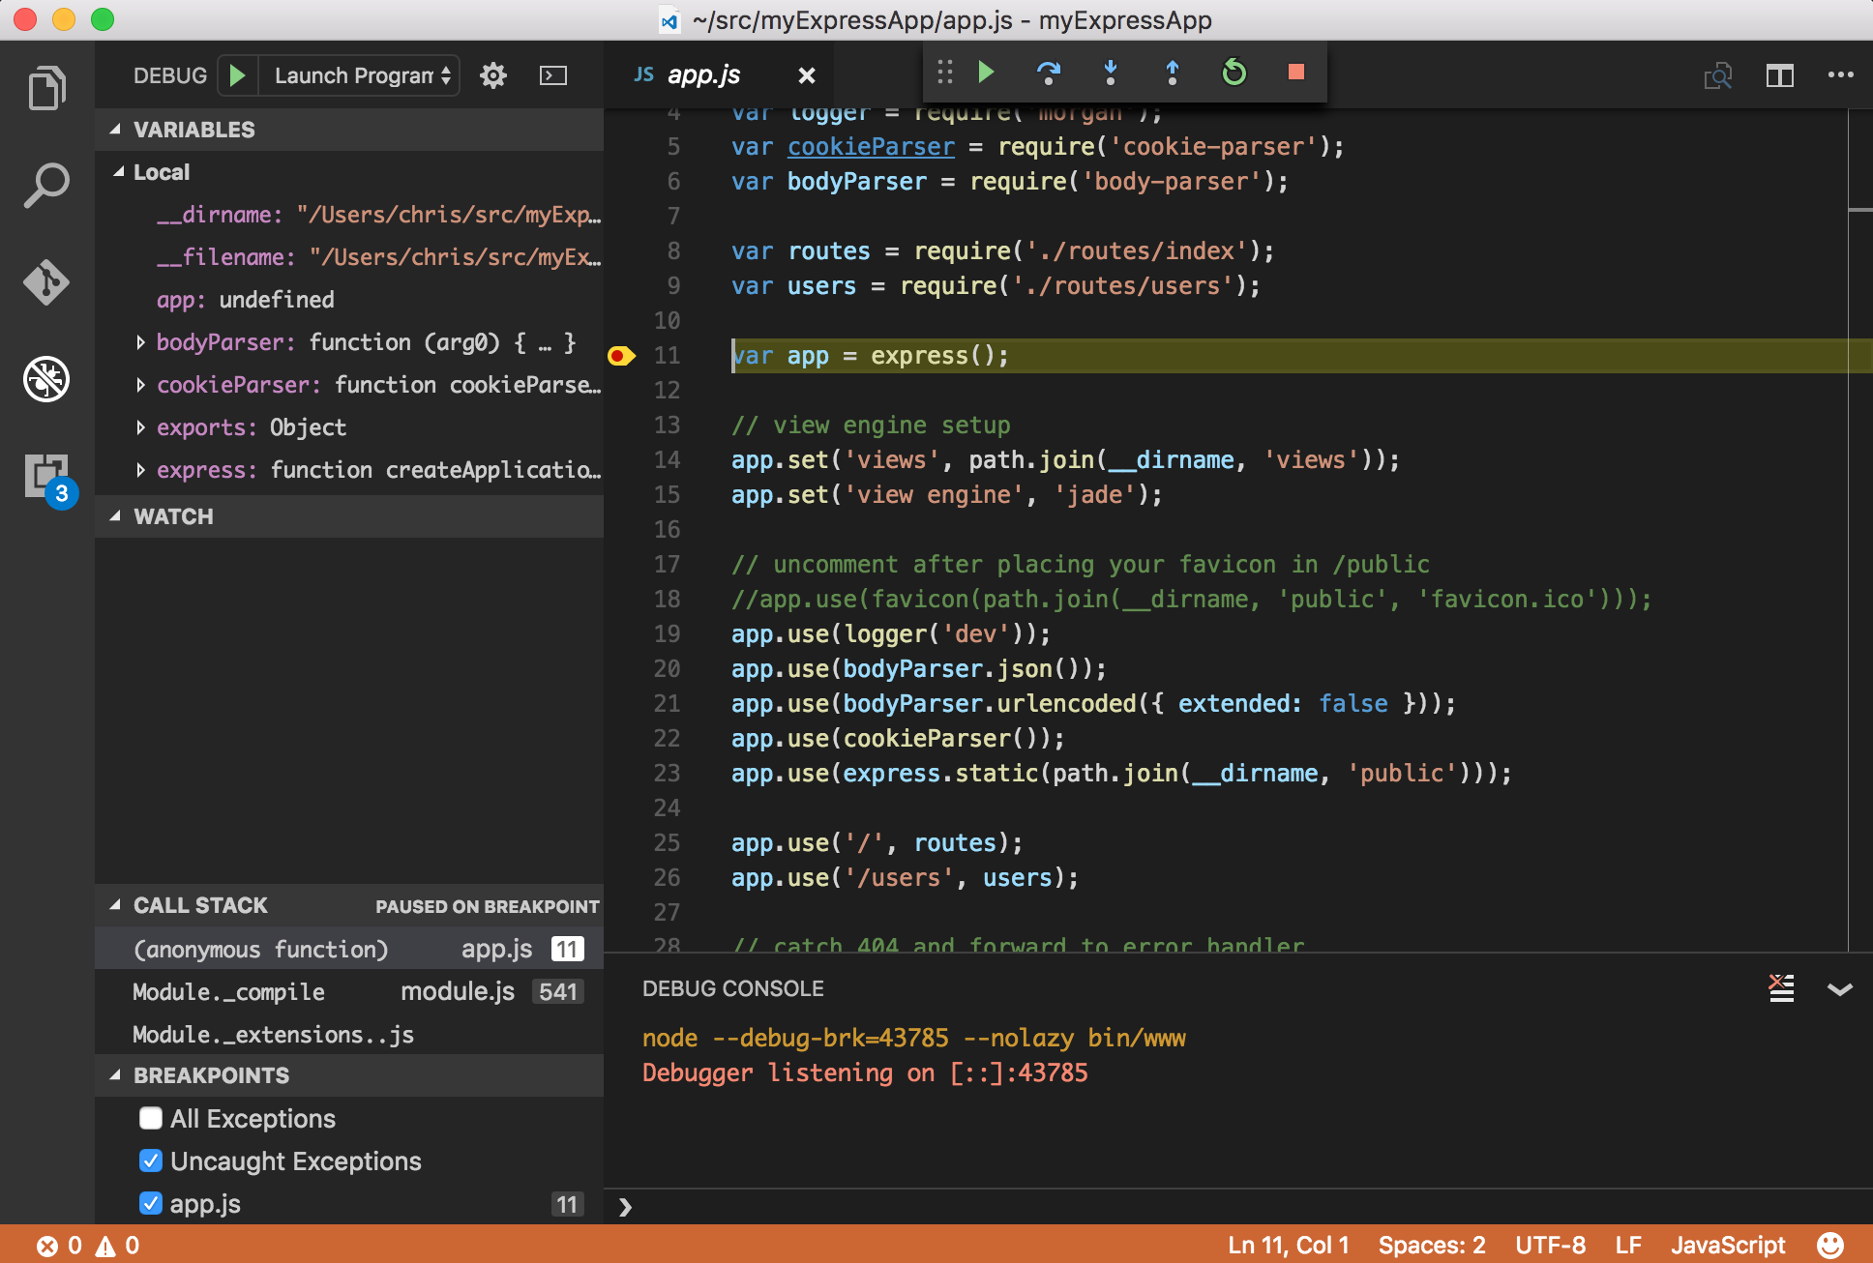Select the (anonymous function) stack frame
The height and width of the screenshot is (1263, 1873).
click(349, 949)
